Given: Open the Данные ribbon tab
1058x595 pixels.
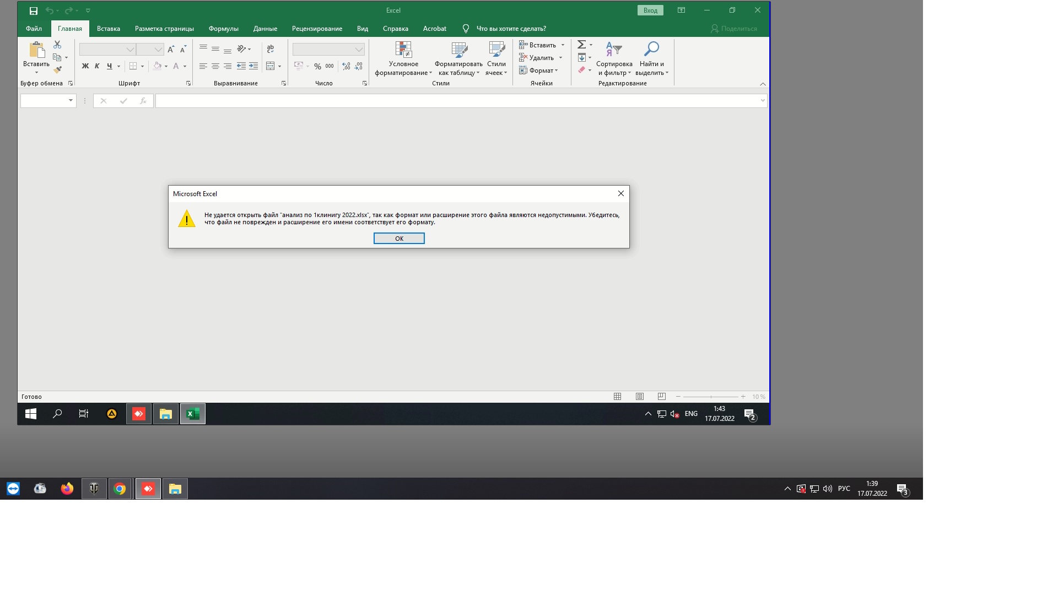Looking at the screenshot, I should [x=265, y=29].
